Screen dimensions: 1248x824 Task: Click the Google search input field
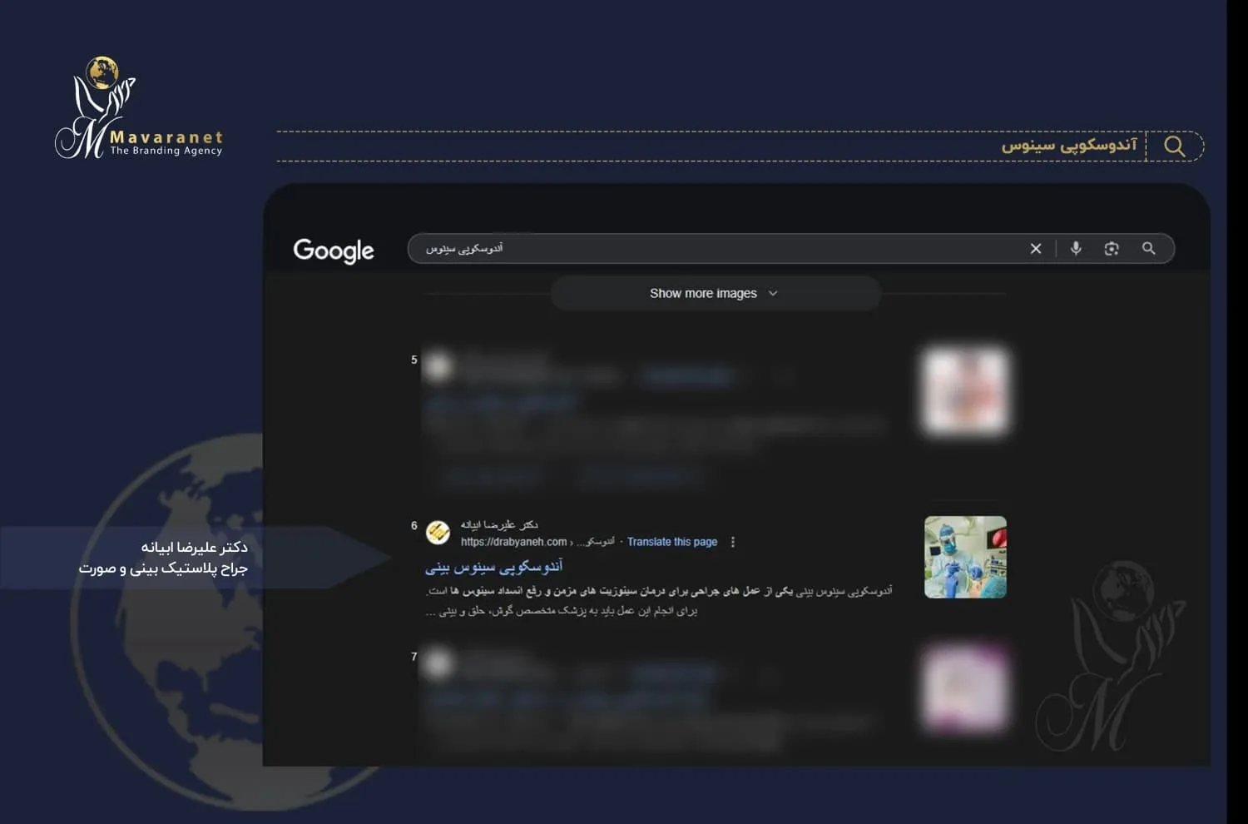point(716,249)
